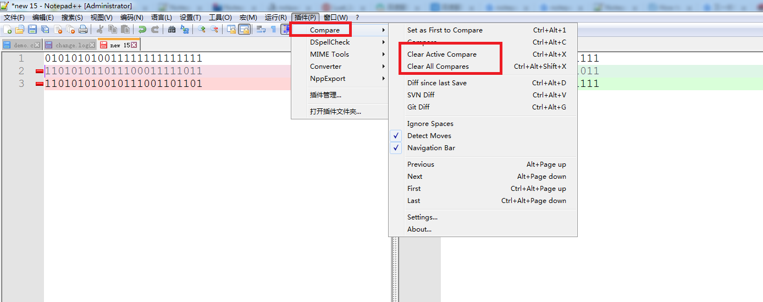The height and width of the screenshot is (302, 763).
Task: Select Clear Active Compare
Action: tap(483, 54)
